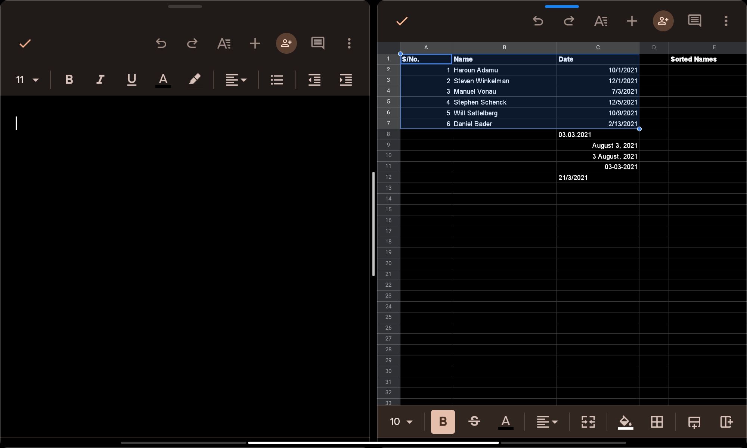Viewport: 747px width, 448px height.
Task: Redo an action in the document editor
Action: [192, 43]
